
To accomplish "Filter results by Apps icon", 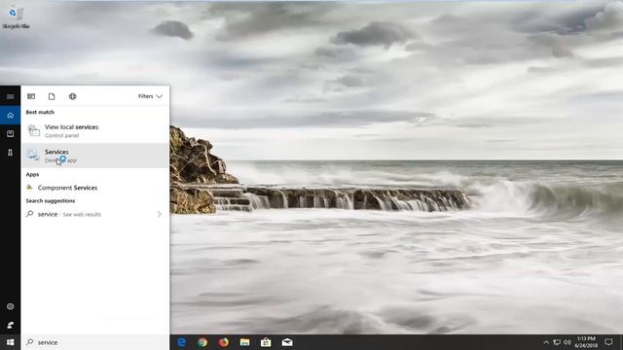I will click(31, 96).
